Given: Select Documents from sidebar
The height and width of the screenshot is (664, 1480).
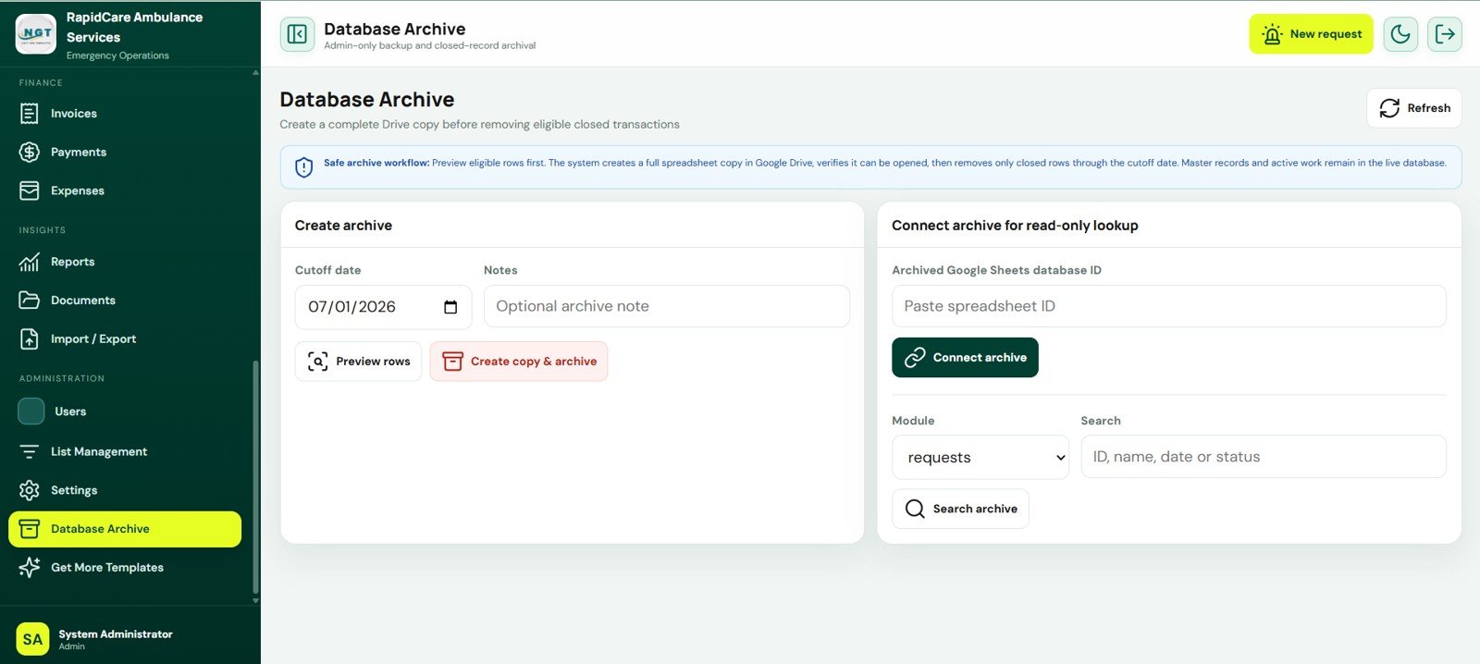Looking at the screenshot, I should (x=125, y=301).
